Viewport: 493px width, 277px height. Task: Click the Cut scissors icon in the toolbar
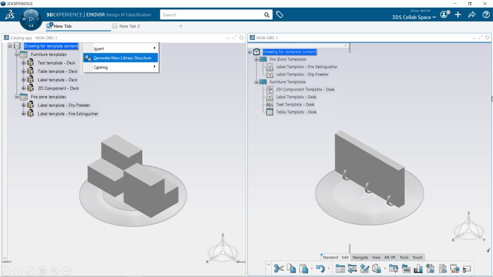278,268
